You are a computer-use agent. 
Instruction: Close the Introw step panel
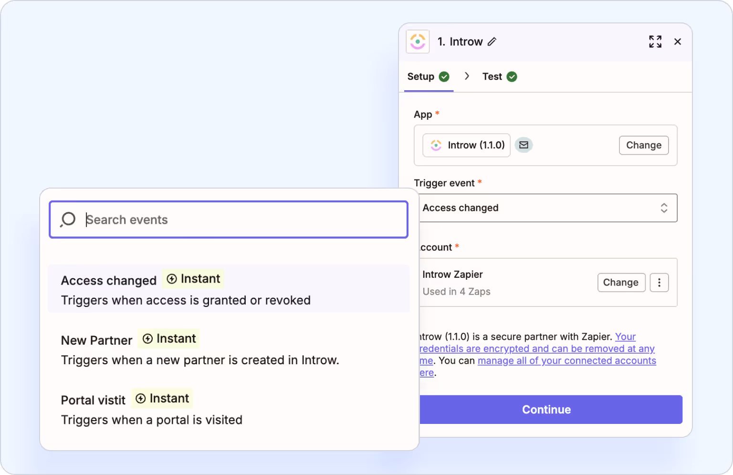pyautogui.click(x=678, y=42)
